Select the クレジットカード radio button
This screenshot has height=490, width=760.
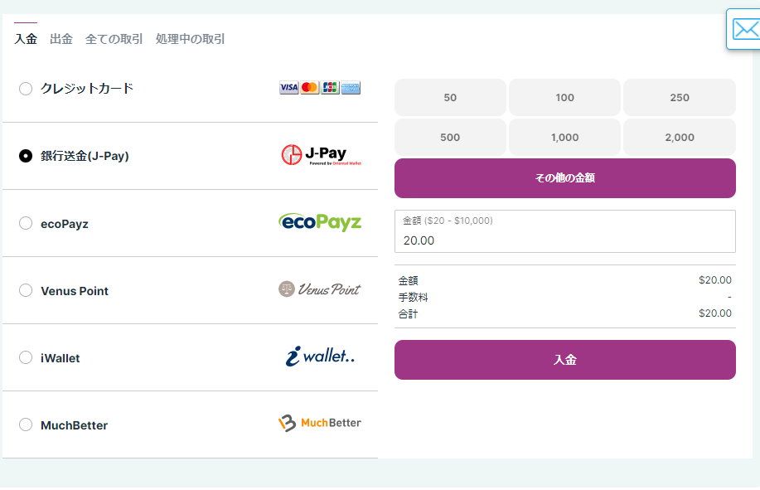(x=26, y=89)
